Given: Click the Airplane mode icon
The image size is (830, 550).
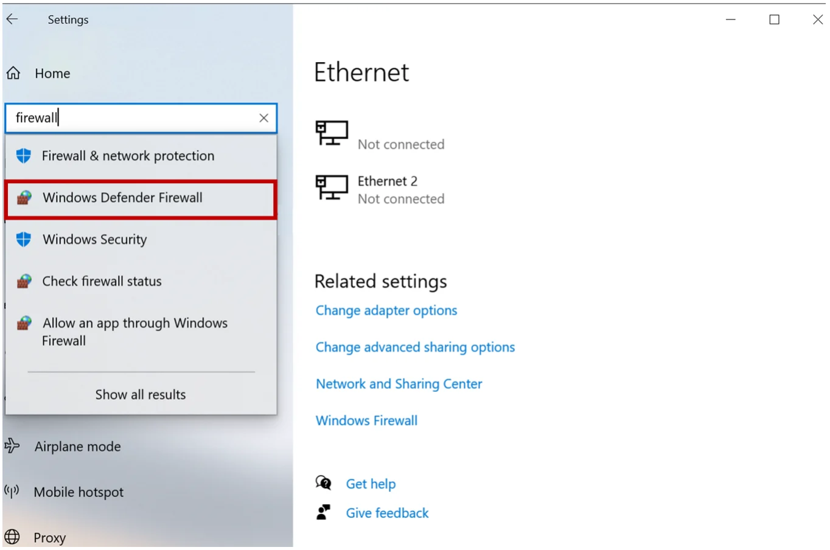Looking at the screenshot, I should (12, 447).
